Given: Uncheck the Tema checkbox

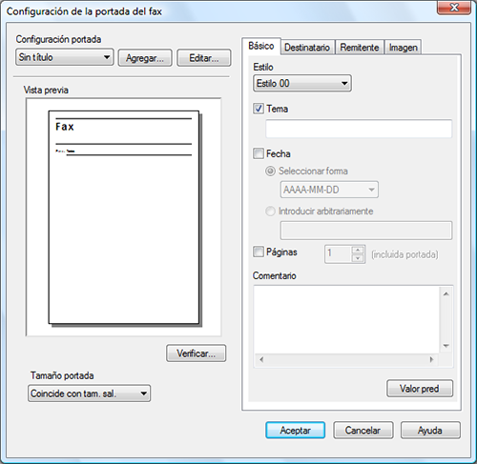Looking at the screenshot, I should [x=259, y=109].
